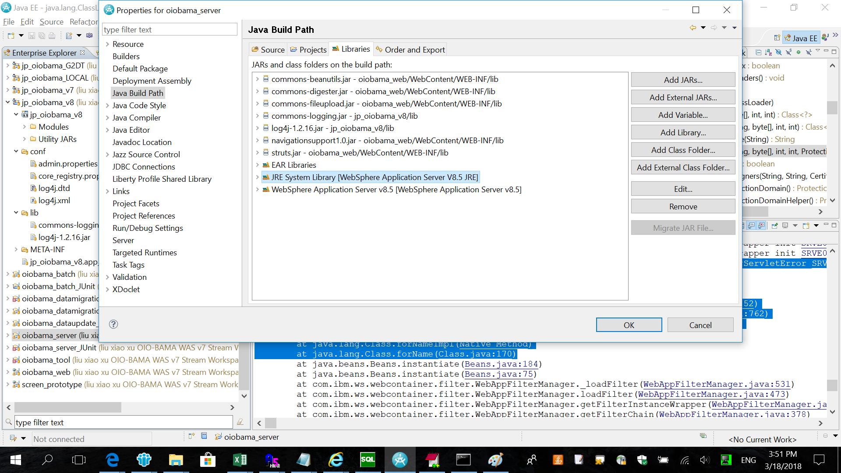Switch to the Source tab
Screen dimensions: 841x473
(268, 50)
